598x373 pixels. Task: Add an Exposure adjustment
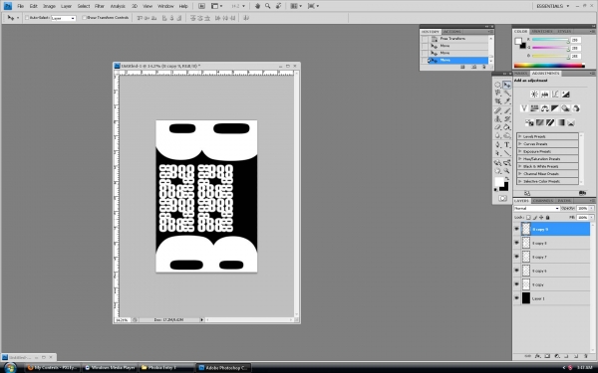pos(565,94)
